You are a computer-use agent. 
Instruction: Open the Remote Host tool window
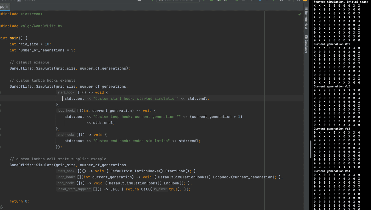306,18
